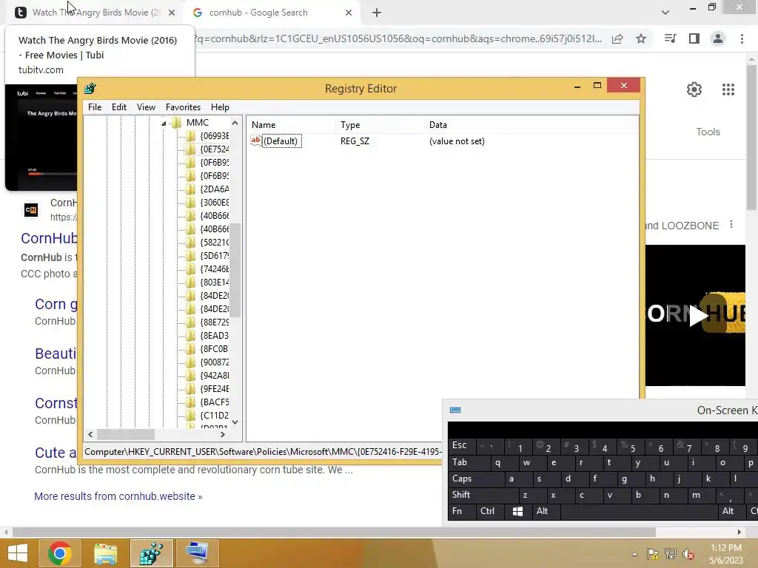Click the Tools button in Google Search
This screenshot has width=758, height=568.
[x=708, y=132]
